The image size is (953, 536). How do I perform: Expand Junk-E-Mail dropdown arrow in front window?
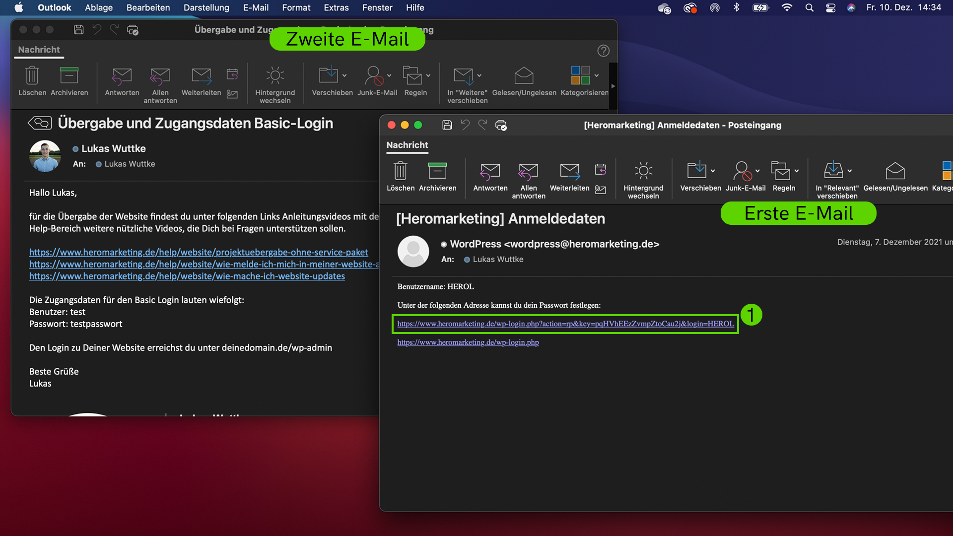click(x=757, y=171)
